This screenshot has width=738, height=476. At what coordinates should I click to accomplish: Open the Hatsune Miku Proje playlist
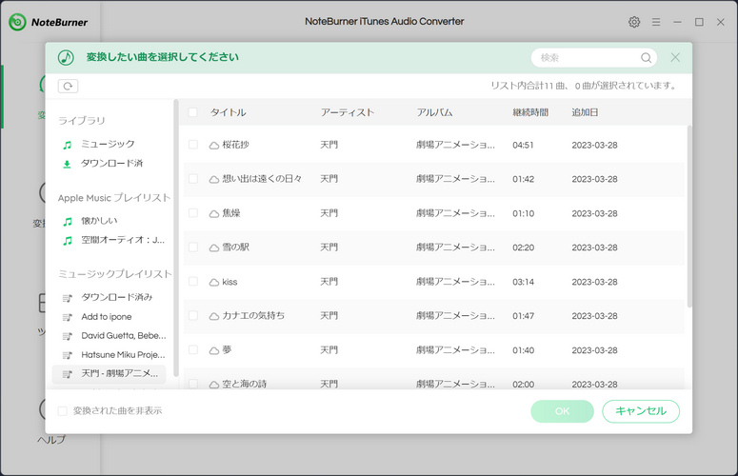123,355
